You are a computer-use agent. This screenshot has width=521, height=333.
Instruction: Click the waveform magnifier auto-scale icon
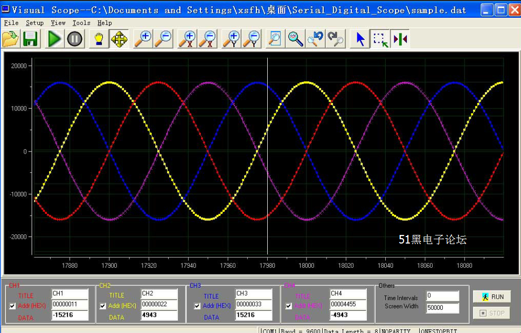[295, 39]
